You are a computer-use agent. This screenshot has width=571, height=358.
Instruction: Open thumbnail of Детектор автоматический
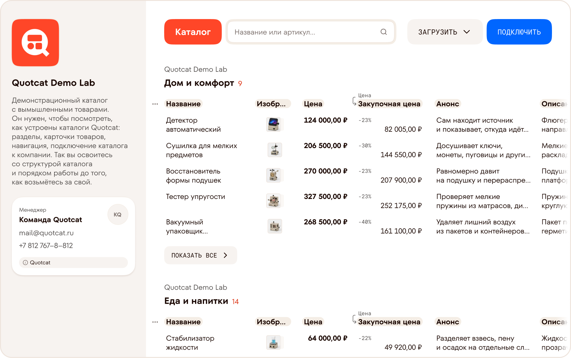[x=274, y=124]
